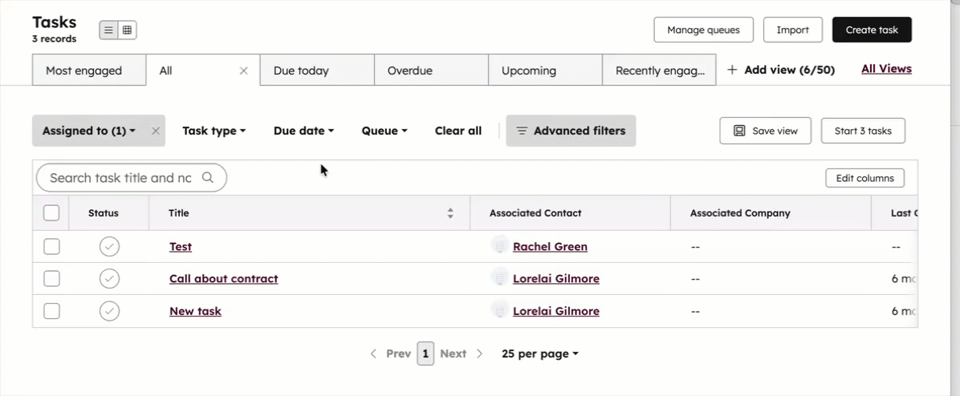The height and width of the screenshot is (396, 960).
Task: Open Lorelai Gilmore link in Call about contract row
Action: pos(556,279)
